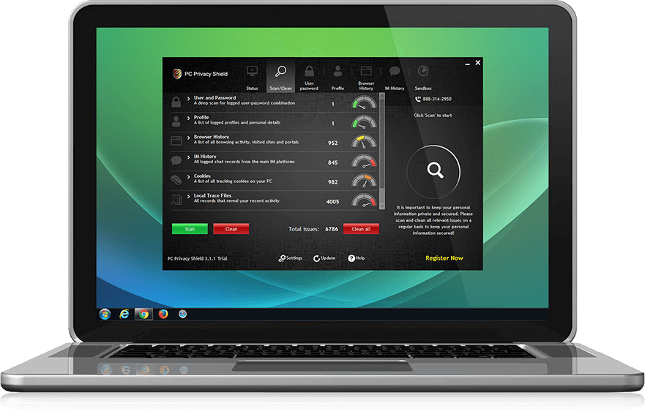Screen dimensions: 645x412
Task: Select the 982 Cookies count
Action: point(333,182)
